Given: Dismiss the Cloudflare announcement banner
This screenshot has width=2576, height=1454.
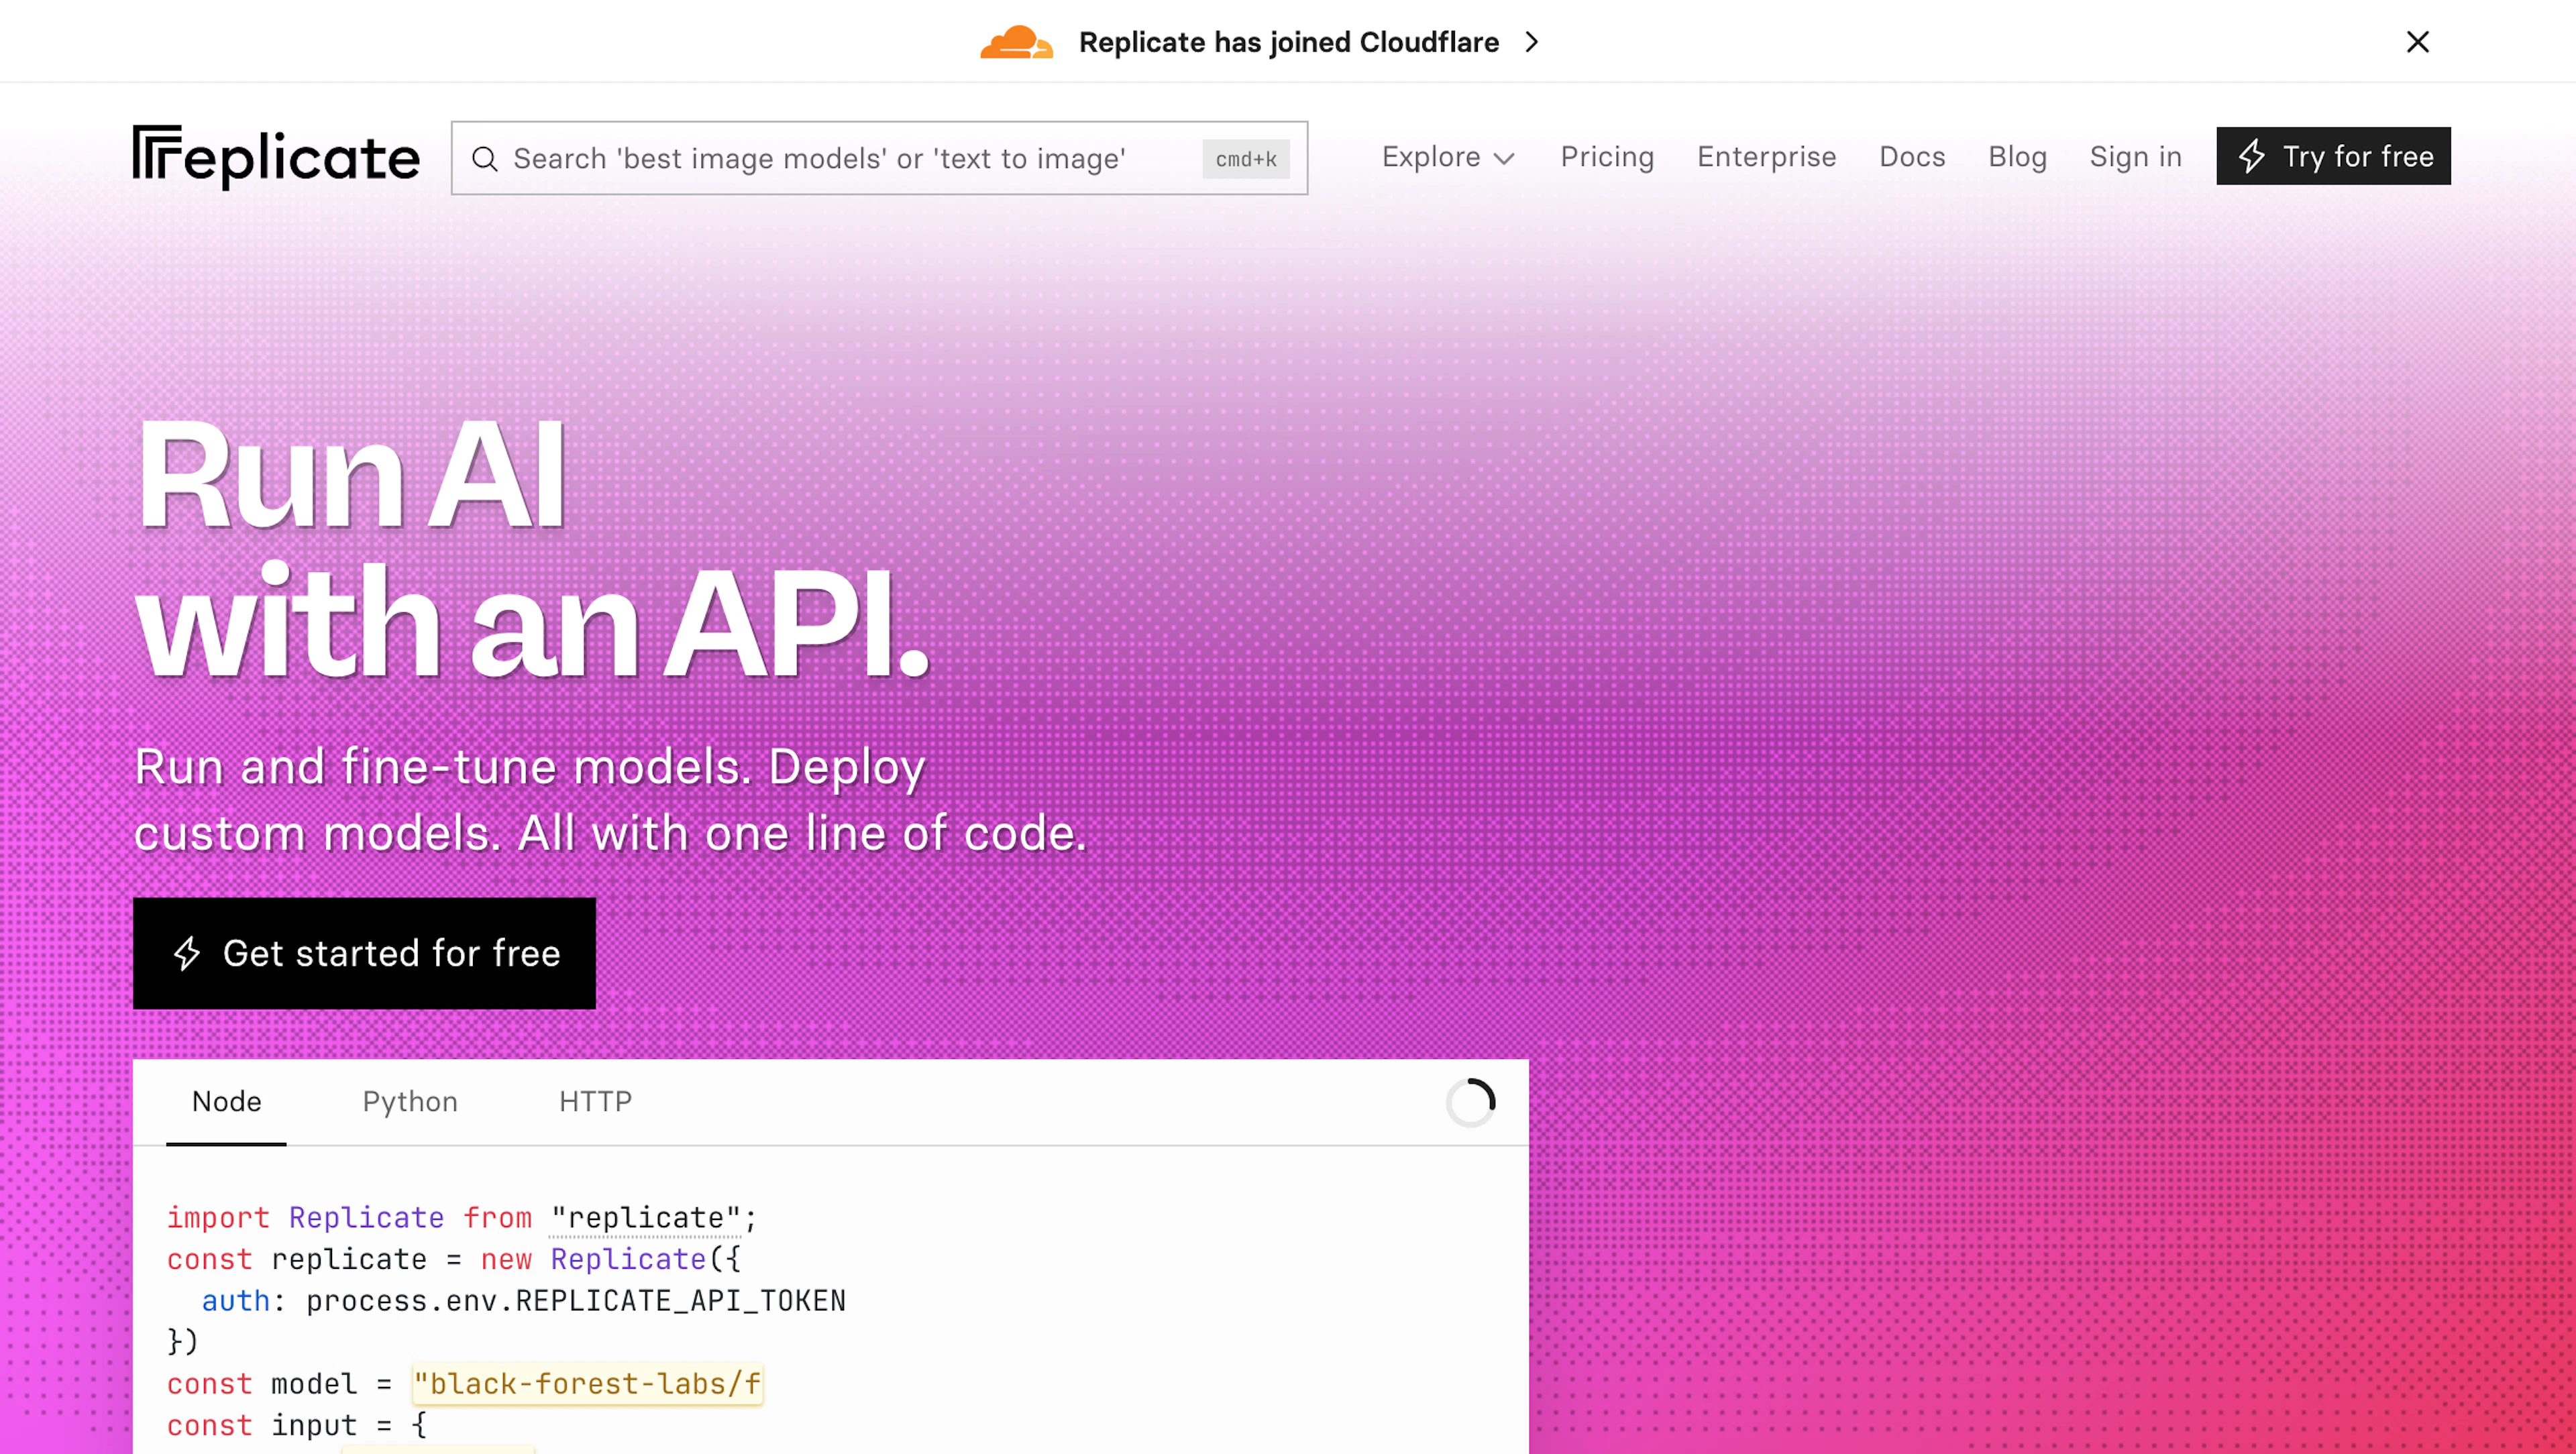Looking at the screenshot, I should (x=2417, y=42).
